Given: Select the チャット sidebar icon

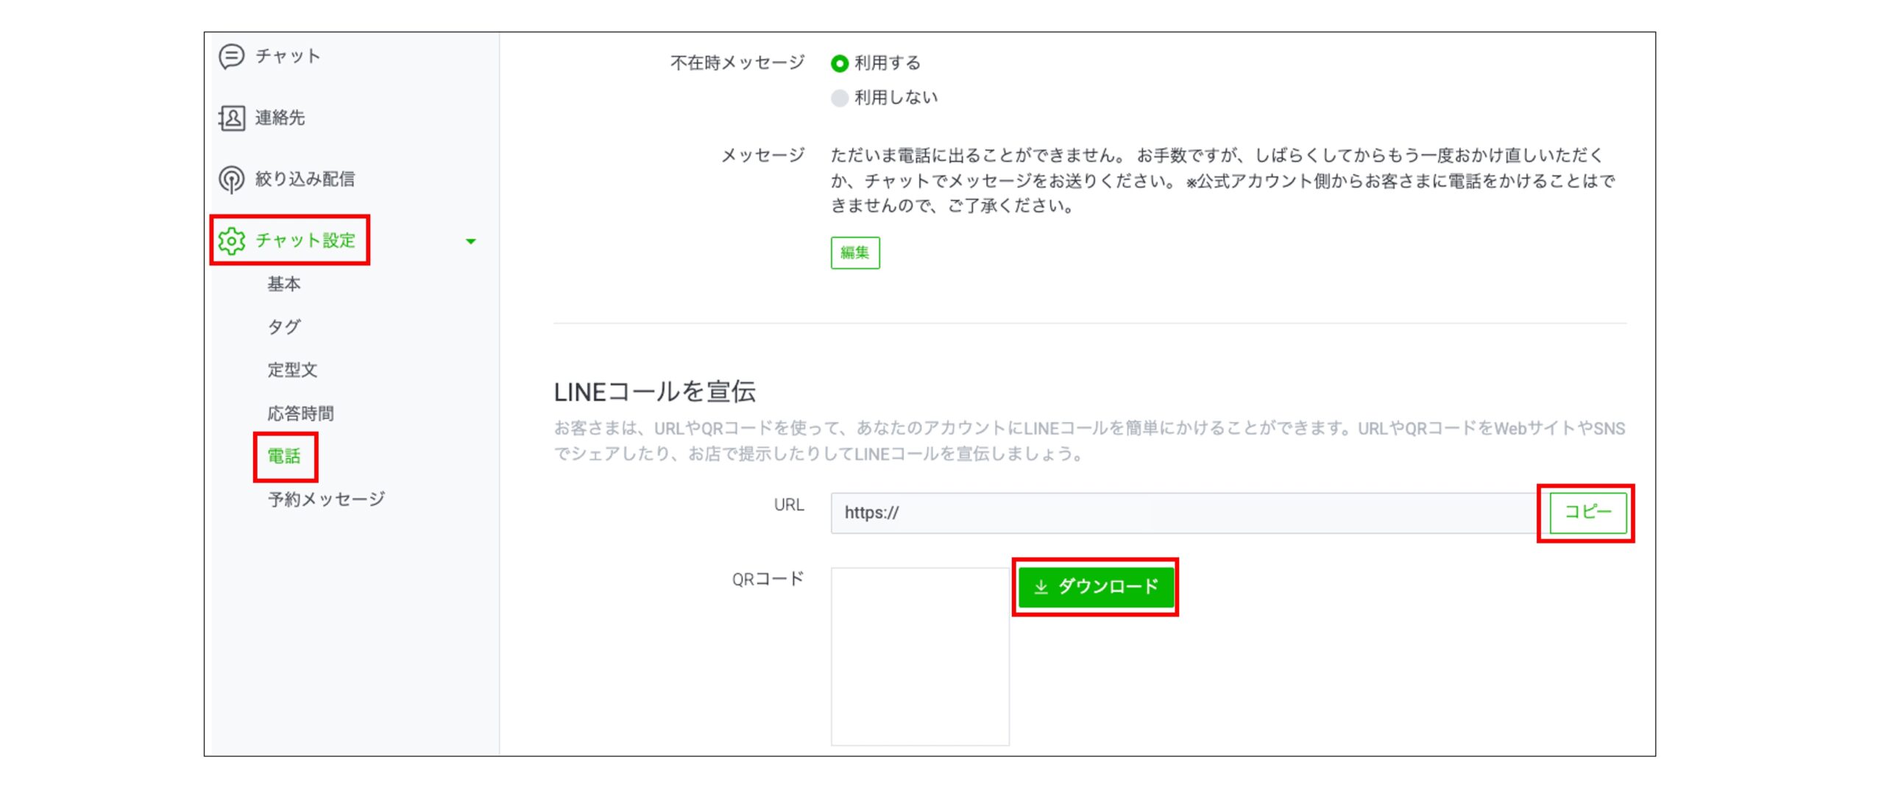Looking at the screenshot, I should [x=230, y=55].
